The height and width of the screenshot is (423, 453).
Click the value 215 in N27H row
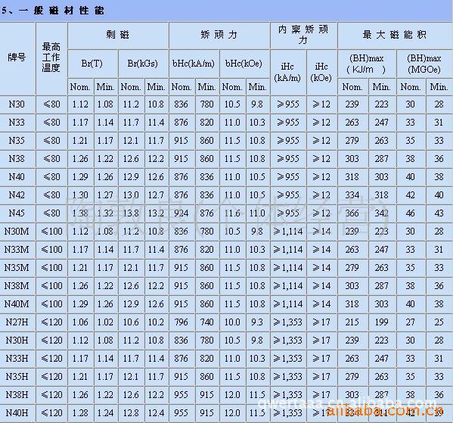click(352, 322)
